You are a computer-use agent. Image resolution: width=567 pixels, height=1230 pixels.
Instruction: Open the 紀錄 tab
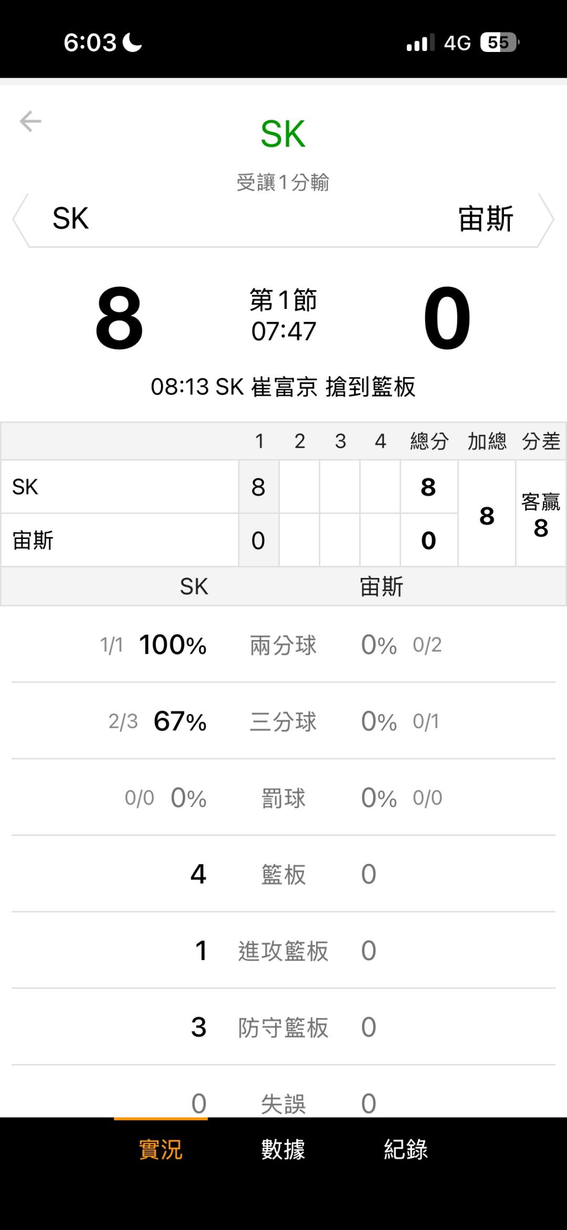click(405, 1149)
